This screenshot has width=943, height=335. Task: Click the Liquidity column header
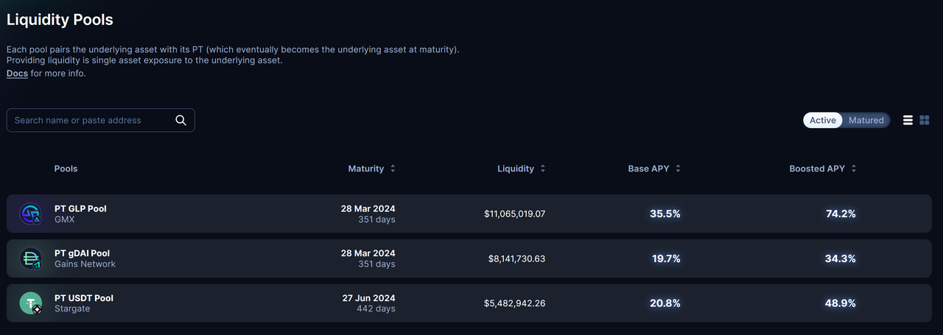point(516,169)
